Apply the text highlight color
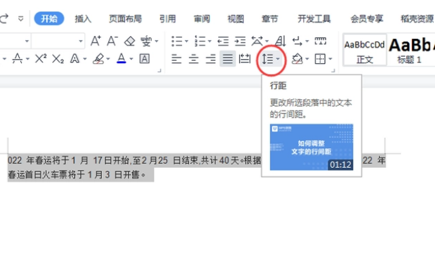The height and width of the screenshot is (258, 435). click(x=99, y=58)
